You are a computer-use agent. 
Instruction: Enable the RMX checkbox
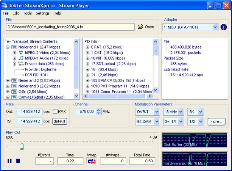tap(55, 111)
